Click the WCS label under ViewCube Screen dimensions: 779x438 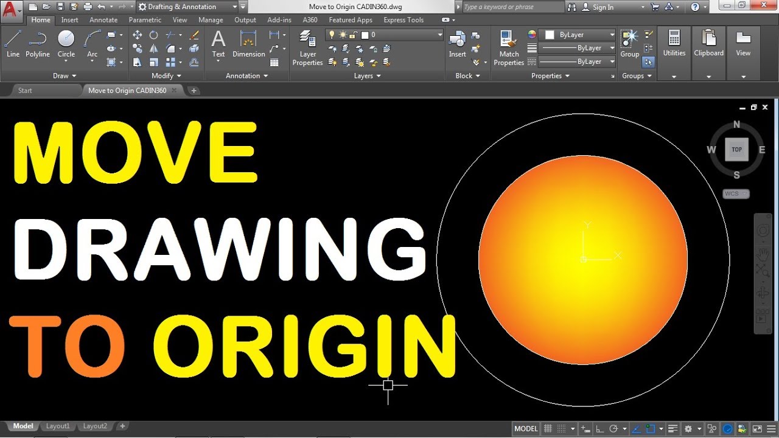tap(736, 194)
